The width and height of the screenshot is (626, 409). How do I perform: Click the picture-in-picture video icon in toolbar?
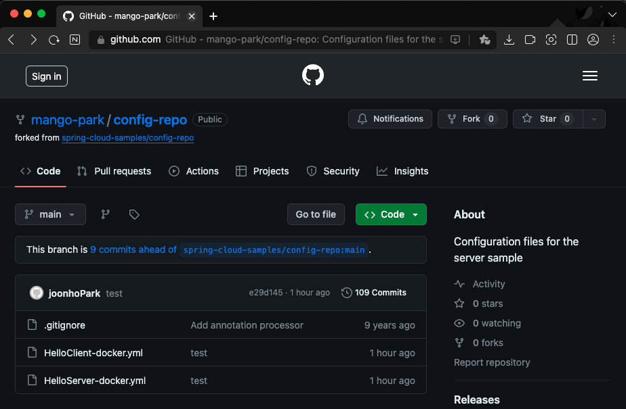click(x=530, y=39)
